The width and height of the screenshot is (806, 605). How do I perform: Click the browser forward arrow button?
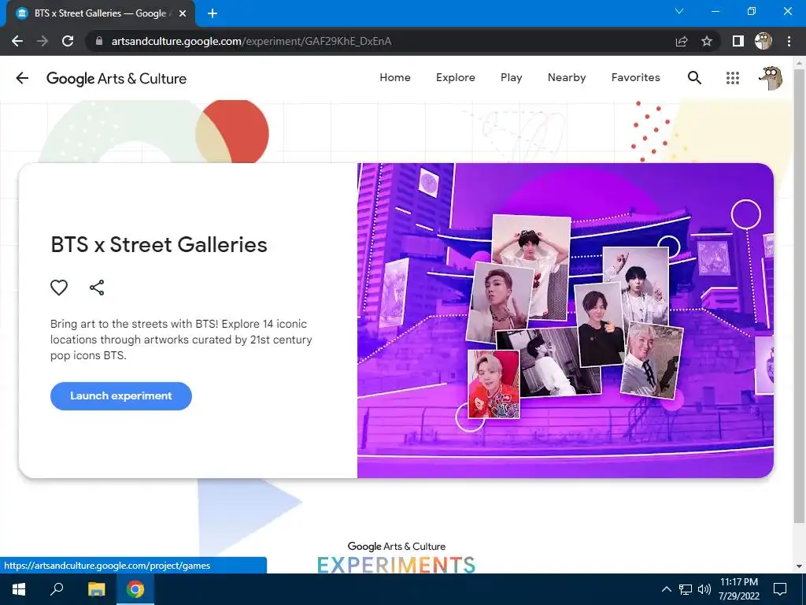click(43, 41)
